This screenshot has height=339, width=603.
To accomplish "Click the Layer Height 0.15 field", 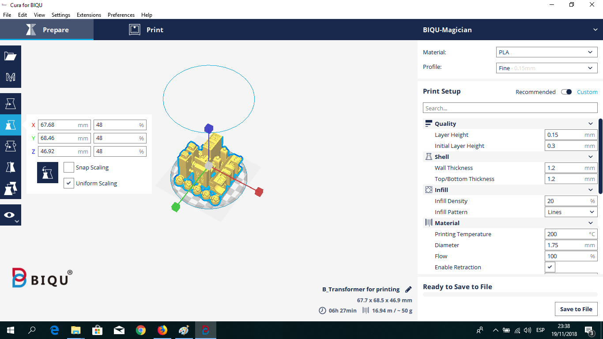I will click(x=571, y=135).
